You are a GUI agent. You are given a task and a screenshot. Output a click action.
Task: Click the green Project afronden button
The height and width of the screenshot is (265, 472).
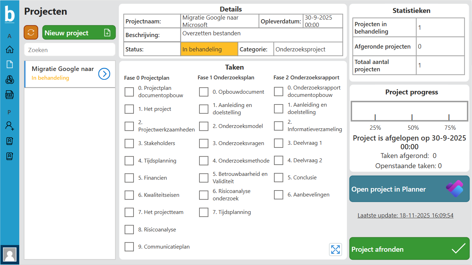[x=409, y=249]
